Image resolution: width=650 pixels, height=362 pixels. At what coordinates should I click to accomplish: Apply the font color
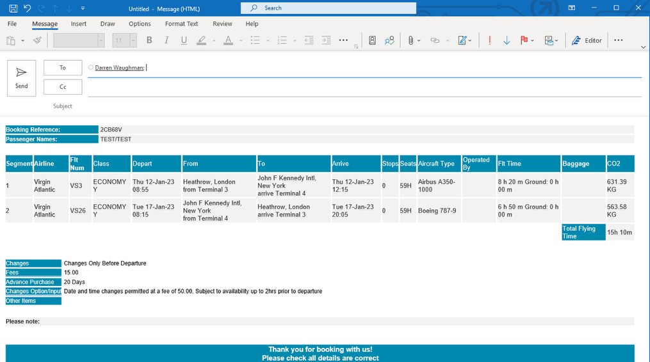pyautogui.click(x=228, y=40)
